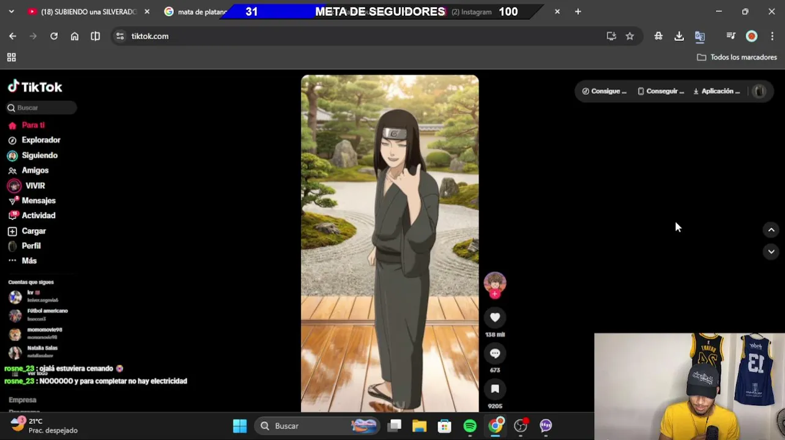785x440 pixels.
Task: Click the playing TikTok video
Action: (x=390, y=243)
